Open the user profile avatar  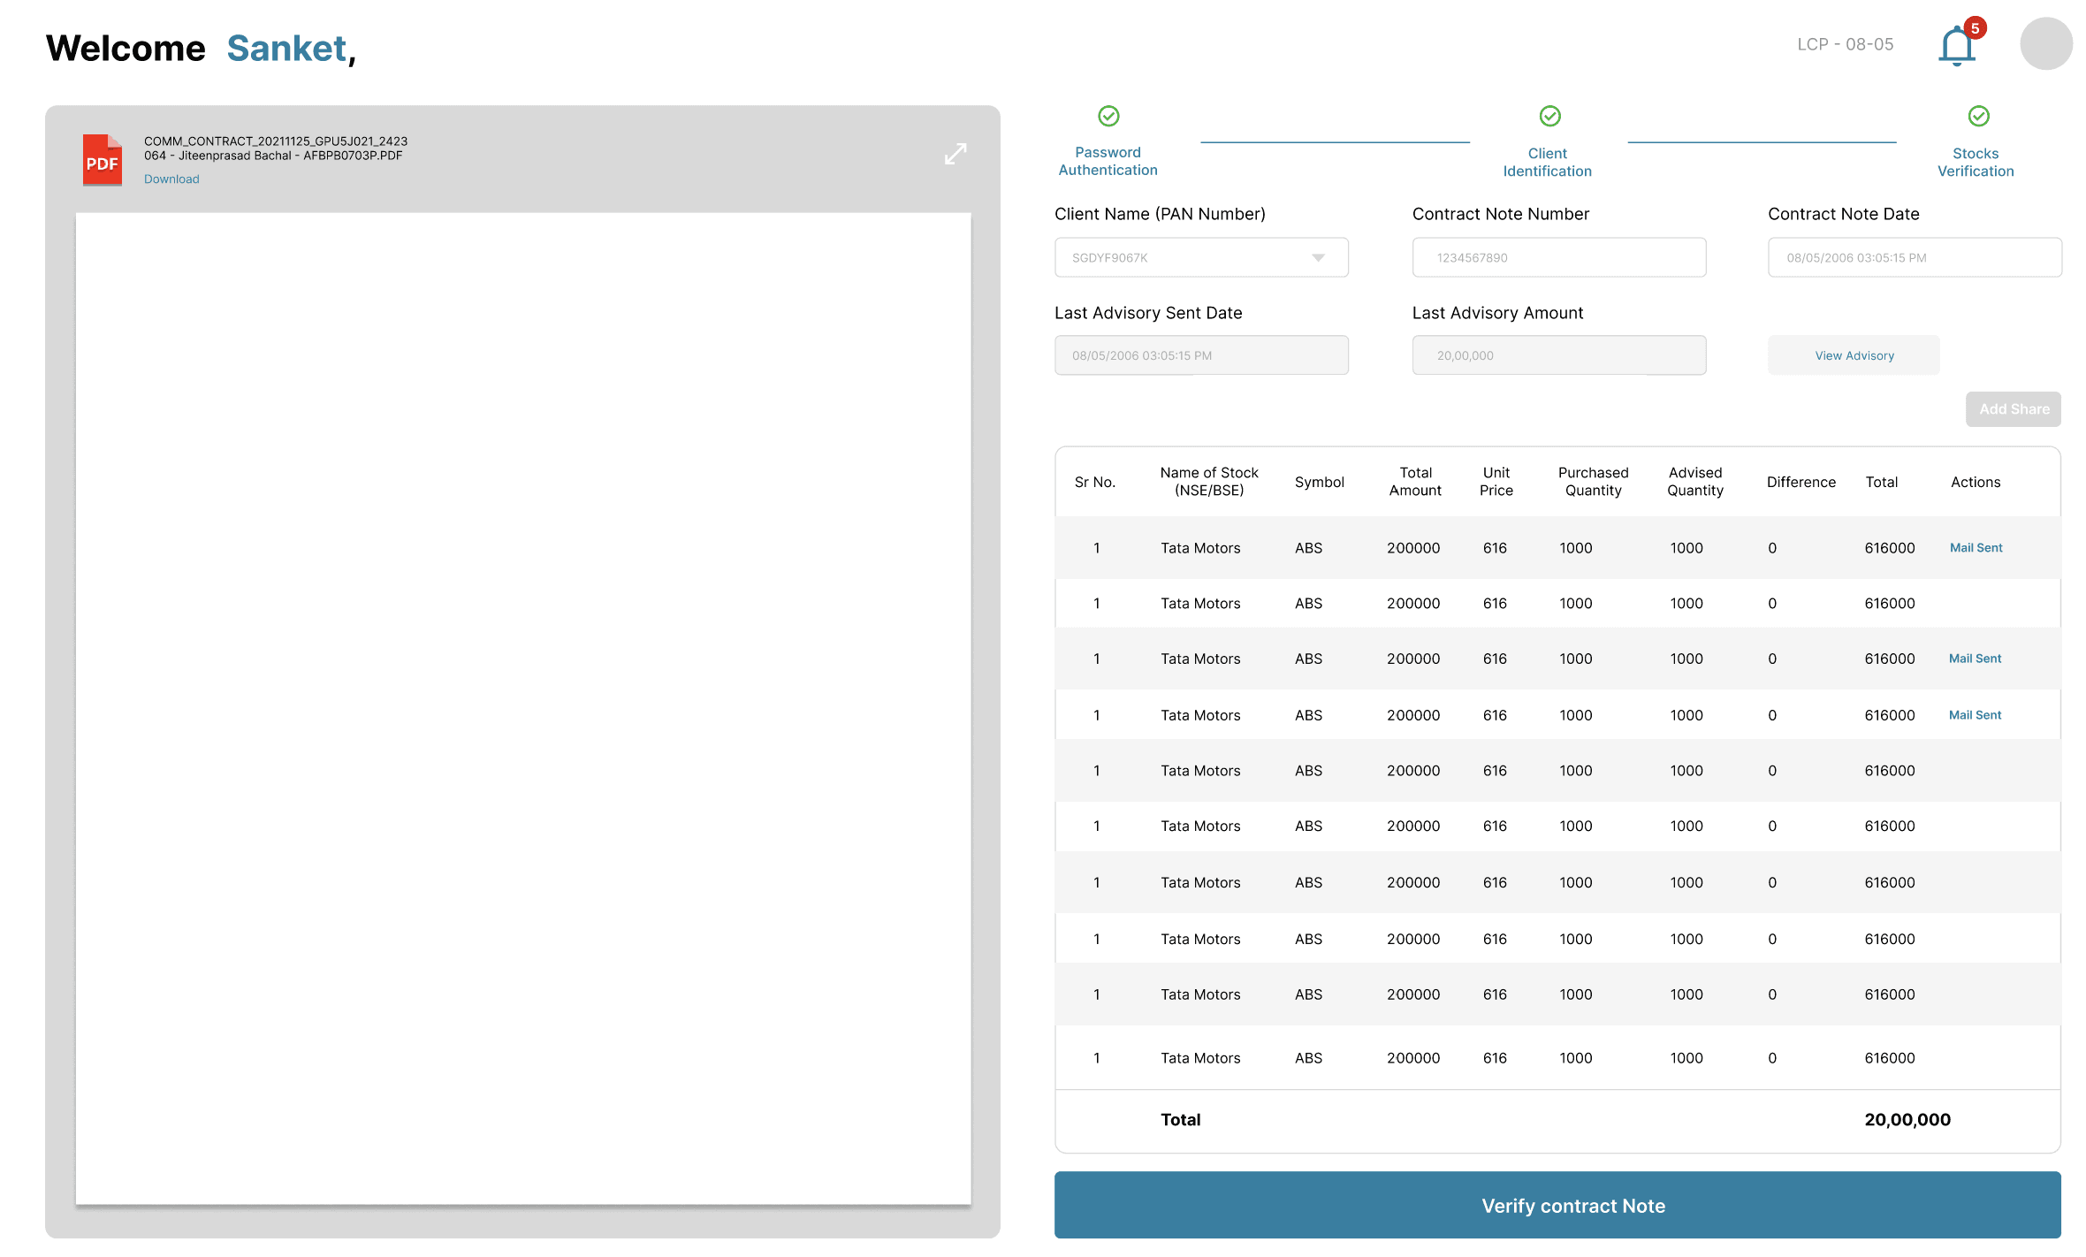click(x=2045, y=44)
